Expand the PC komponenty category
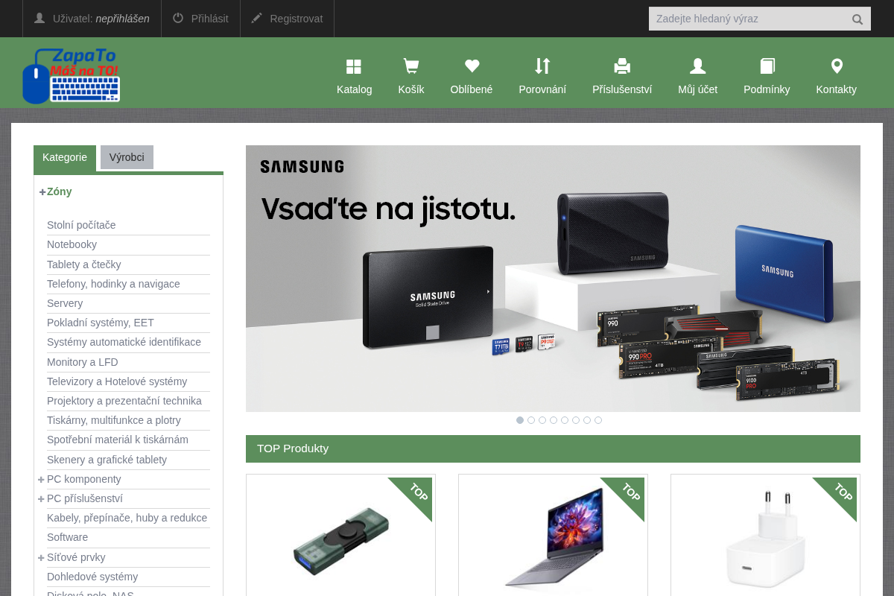Screen dimensions: 894x596 [x=42, y=480]
